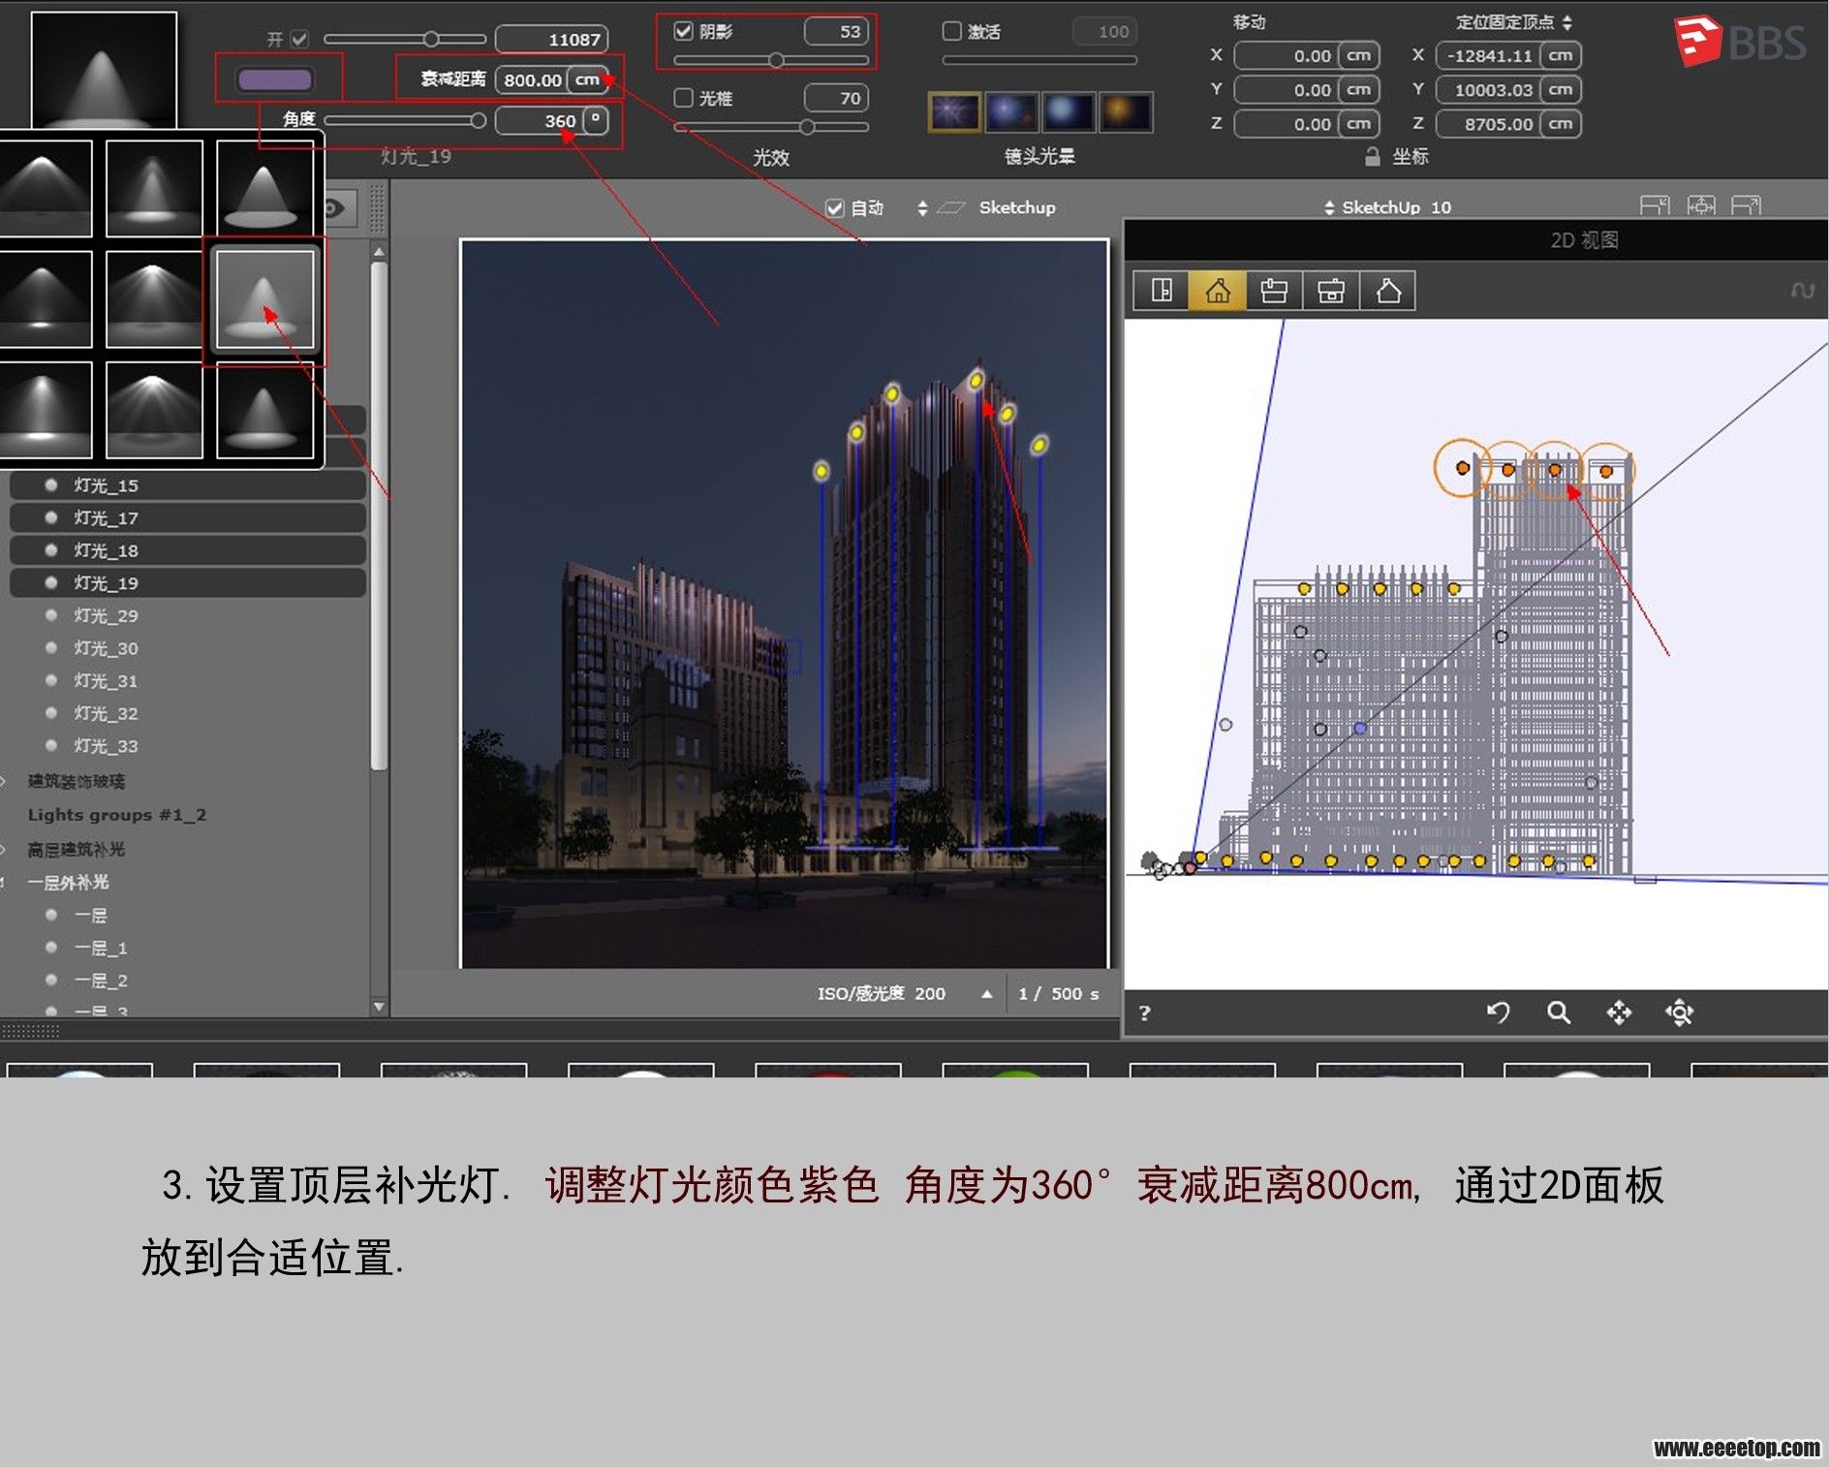Choose the first purple star lens flare
The image size is (1829, 1467).
coord(954,112)
